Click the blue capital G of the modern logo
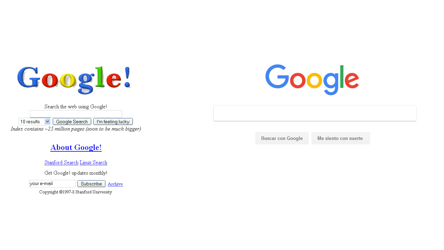Image resolution: width=444 pixels, height=250 pixels. [277, 76]
